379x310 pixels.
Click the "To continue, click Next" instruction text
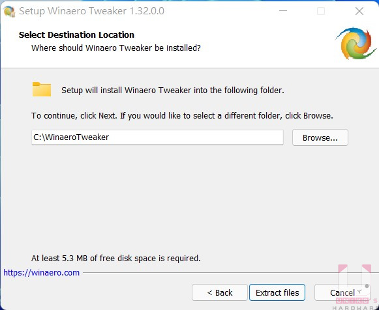[182, 116]
